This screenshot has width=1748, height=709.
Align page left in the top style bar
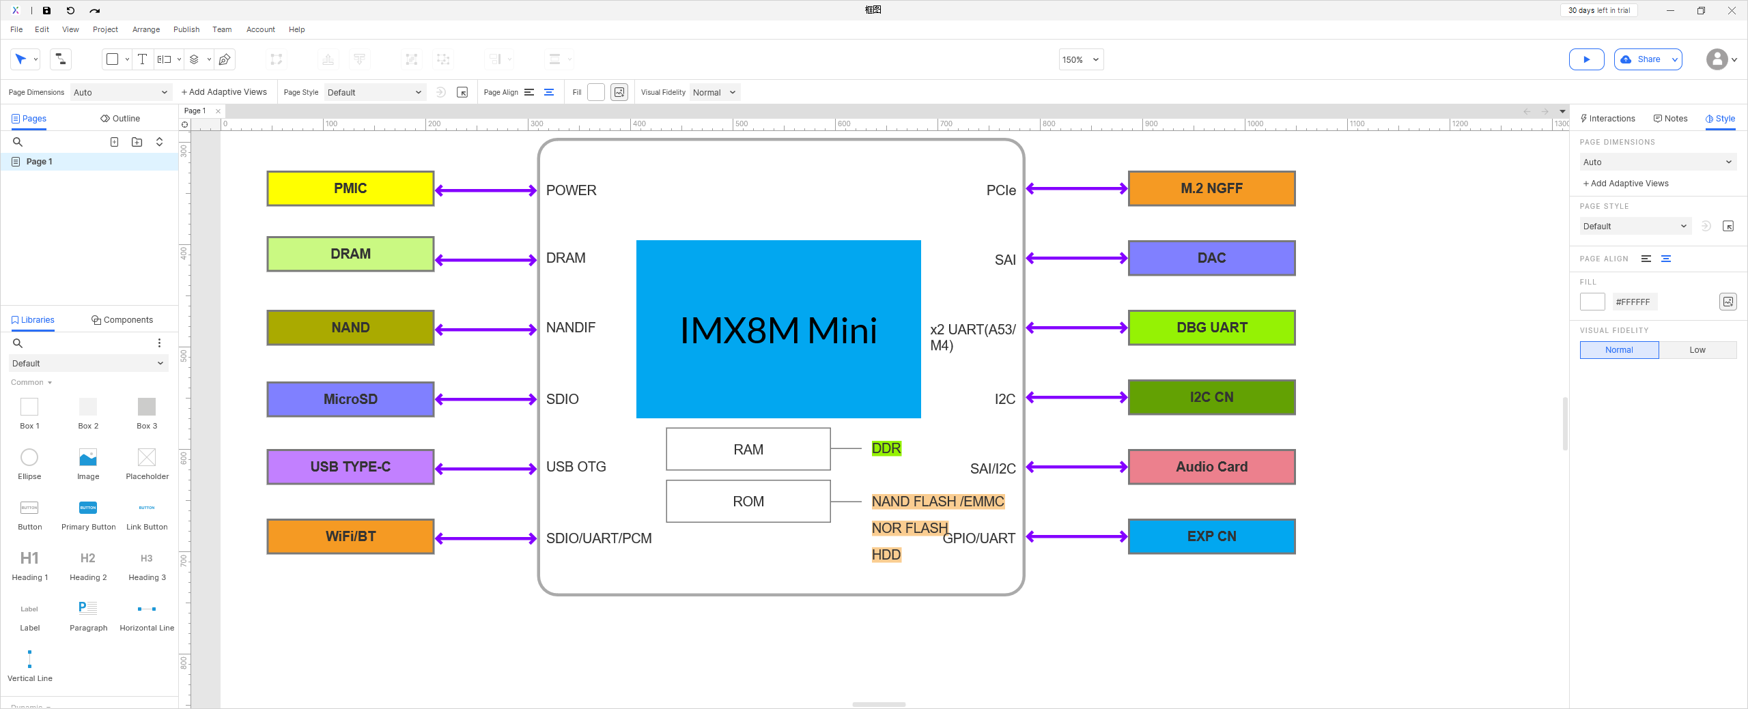pos(529,92)
